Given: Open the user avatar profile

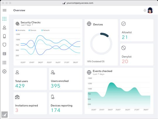Looking at the screenshot, I should tap(150, 10).
